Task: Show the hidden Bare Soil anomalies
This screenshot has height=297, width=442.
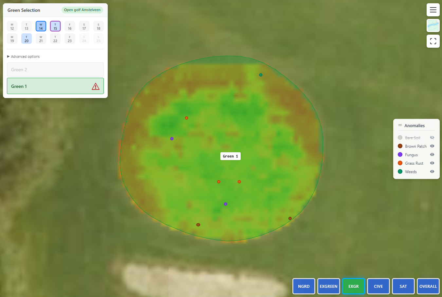Action: coord(432,138)
